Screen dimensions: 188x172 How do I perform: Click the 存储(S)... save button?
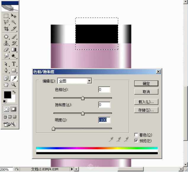point(146,110)
